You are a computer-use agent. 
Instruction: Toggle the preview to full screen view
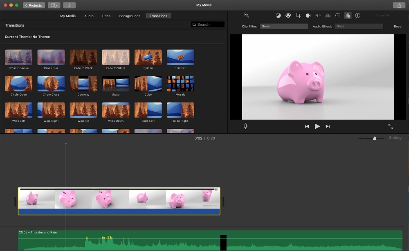[391, 126]
